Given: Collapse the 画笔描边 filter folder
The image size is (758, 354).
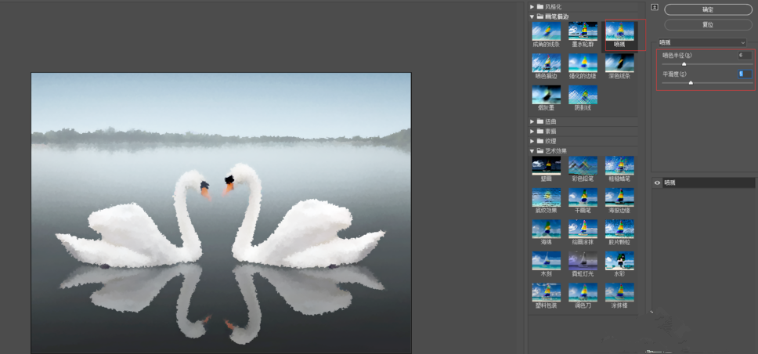Looking at the screenshot, I should pyautogui.click(x=532, y=16).
